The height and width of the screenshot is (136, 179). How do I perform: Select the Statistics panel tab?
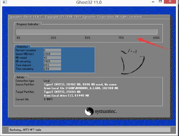pyautogui.click(x=22, y=47)
